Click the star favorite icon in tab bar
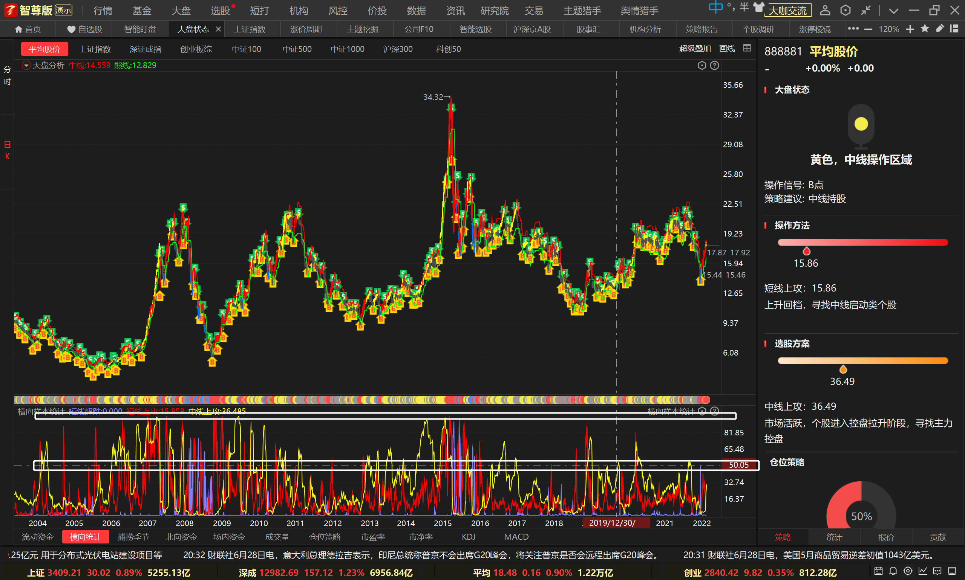 pyautogui.click(x=925, y=29)
